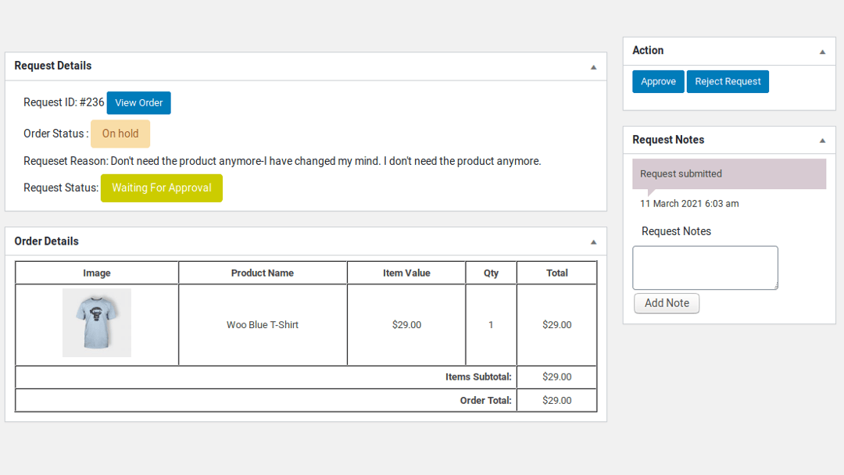Click the Request Notes panel title

668,140
